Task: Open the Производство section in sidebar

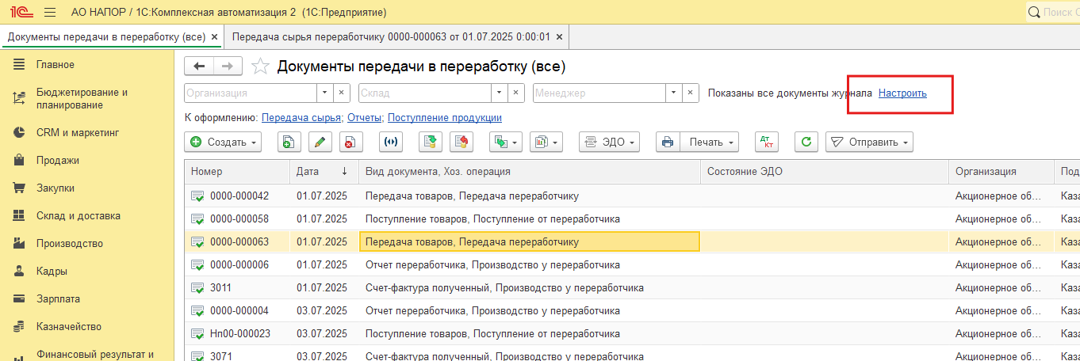Action: (x=69, y=244)
